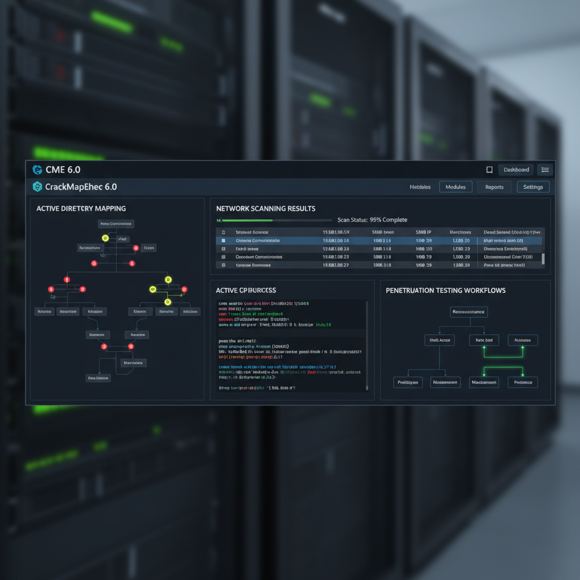Expand the Initial Access workflow box
The width and height of the screenshot is (580, 580).
click(440, 340)
